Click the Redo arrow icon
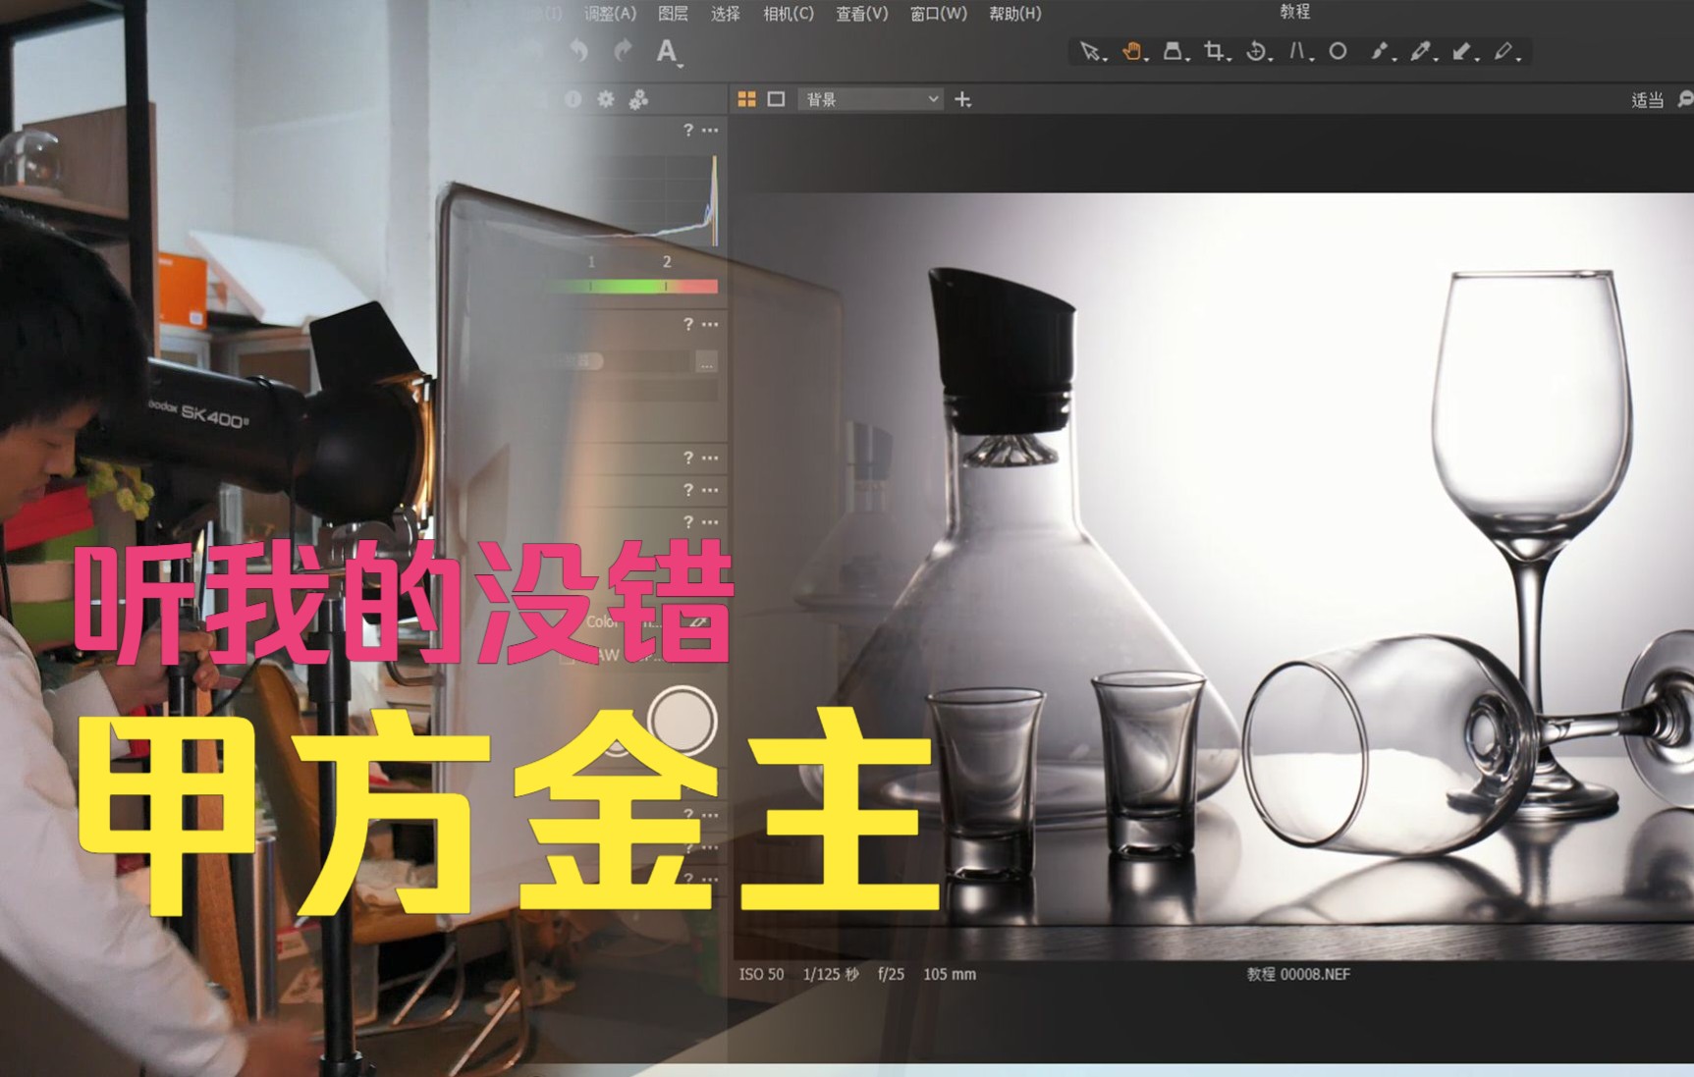The image size is (1694, 1077). 623,50
